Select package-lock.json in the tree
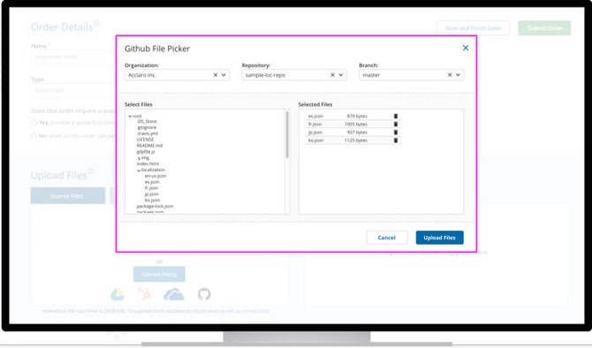The image size is (592, 348). click(155, 207)
